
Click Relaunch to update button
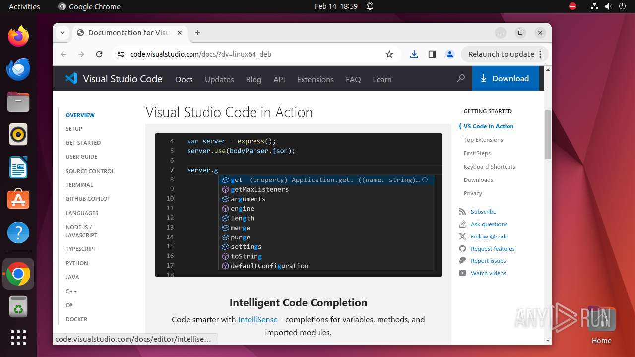click(505, 54)
